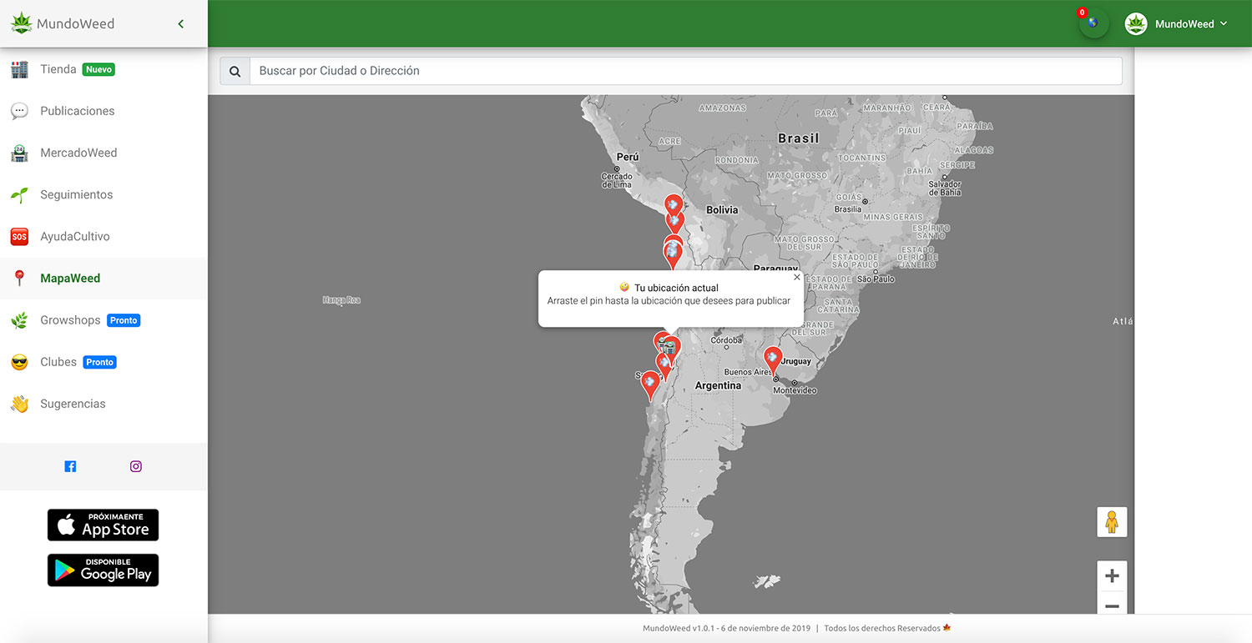
Task: Click the São Paulo city label
Action: [876, 279]
